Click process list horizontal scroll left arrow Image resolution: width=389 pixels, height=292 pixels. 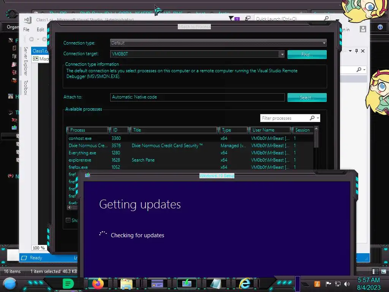coord(70,207)
